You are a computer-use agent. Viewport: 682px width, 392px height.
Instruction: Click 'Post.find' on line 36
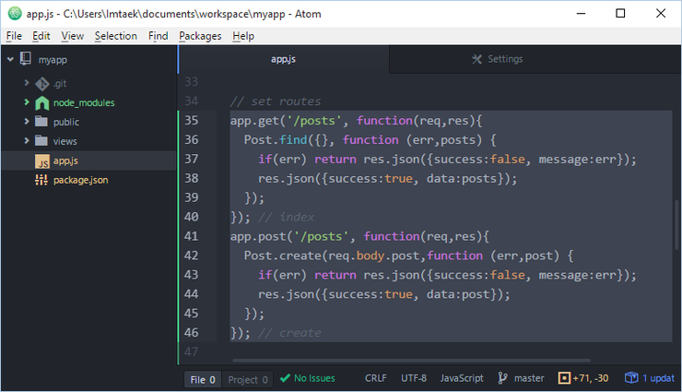(276, 139)
